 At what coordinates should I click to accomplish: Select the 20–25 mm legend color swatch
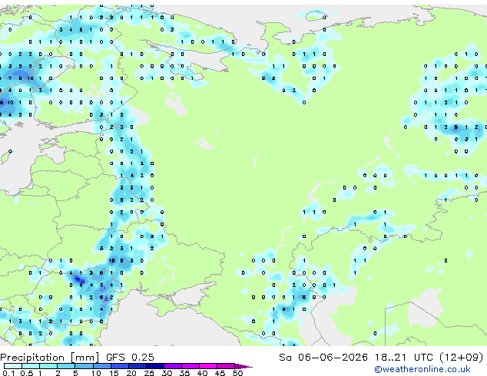[x=137, y=366]
